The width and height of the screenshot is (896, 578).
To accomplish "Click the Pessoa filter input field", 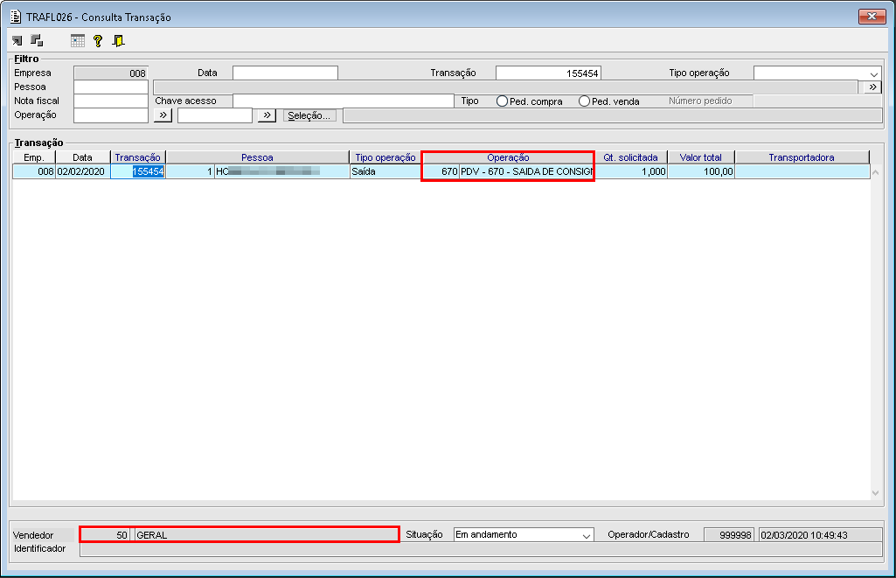I will [111, 87].
